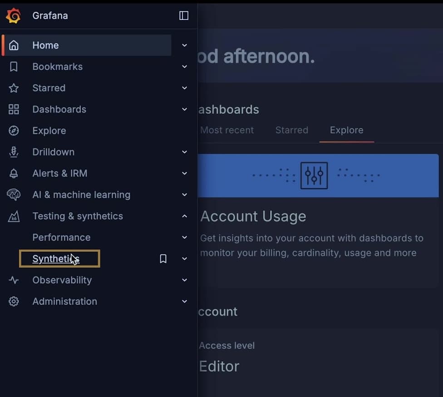
Task: Click the Account Usage description text
Action: pos(312,245)
